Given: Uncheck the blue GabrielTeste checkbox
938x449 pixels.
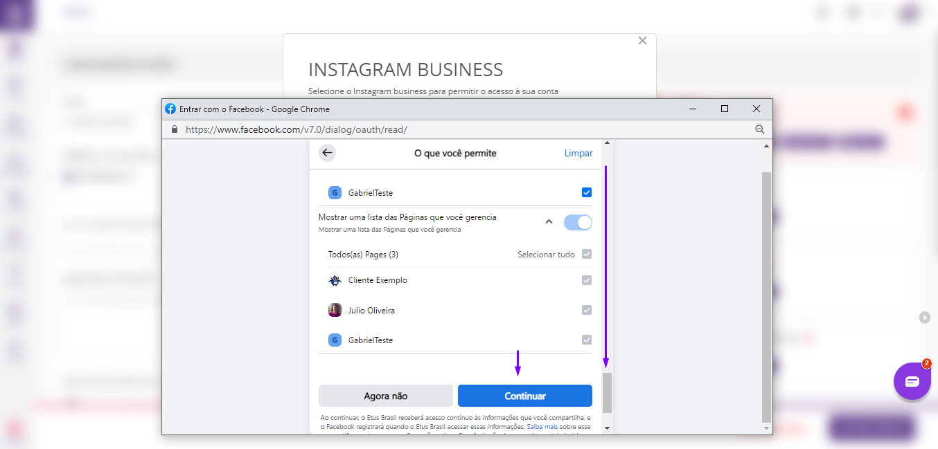Looking at the screenshot, I should [x=587, y=192].
